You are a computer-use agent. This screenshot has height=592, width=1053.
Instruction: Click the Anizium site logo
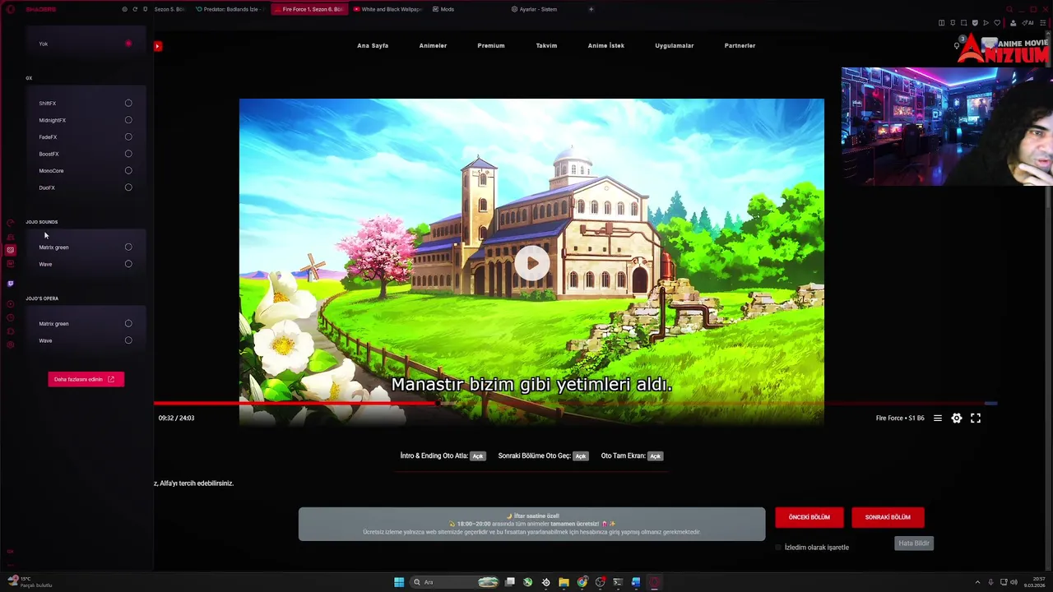click(x=1004, y=49)
